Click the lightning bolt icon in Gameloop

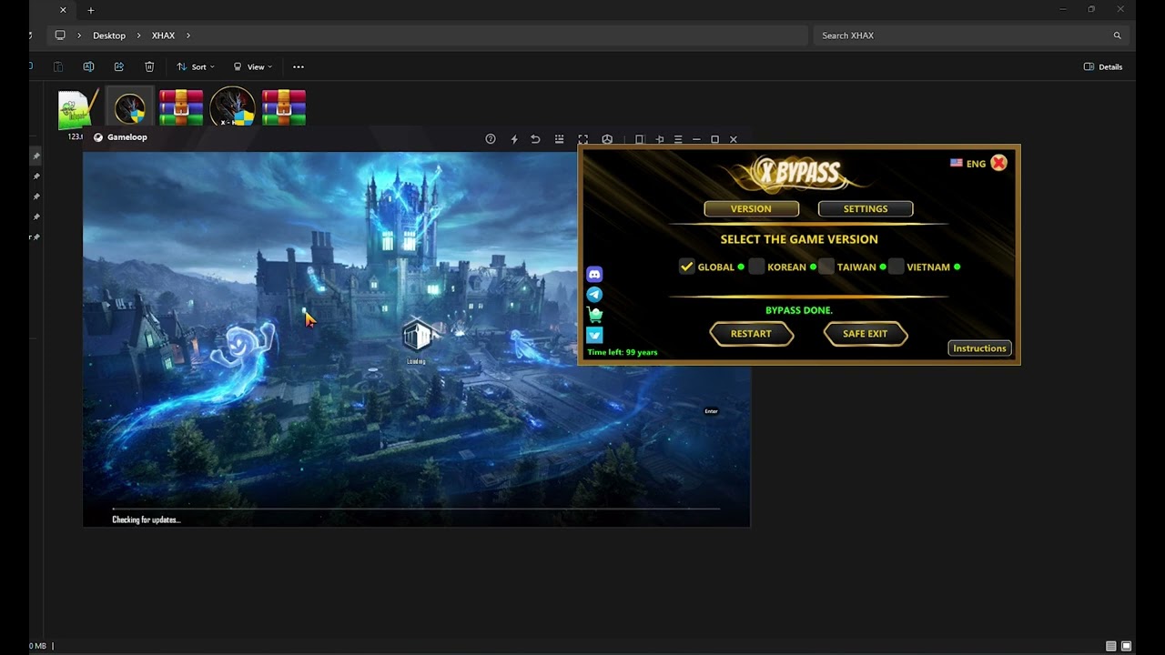[x=514, y=139]
